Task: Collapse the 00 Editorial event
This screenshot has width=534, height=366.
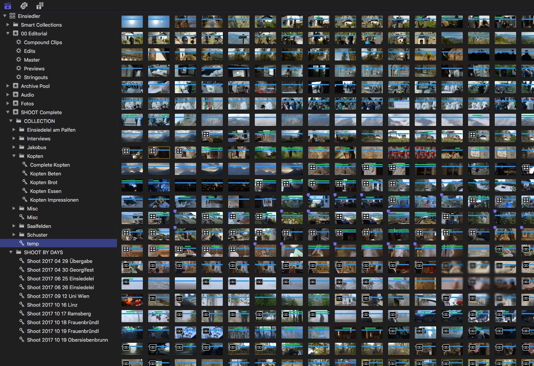Action: (8, 33)
